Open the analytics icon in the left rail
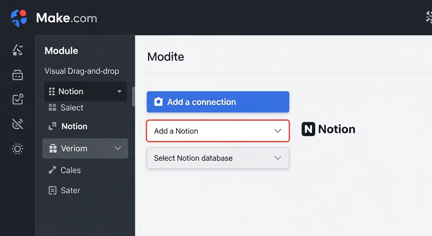 [x=17, y=50]
